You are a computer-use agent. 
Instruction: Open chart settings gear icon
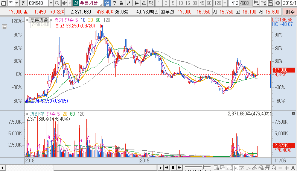click(x=278, y=3)
